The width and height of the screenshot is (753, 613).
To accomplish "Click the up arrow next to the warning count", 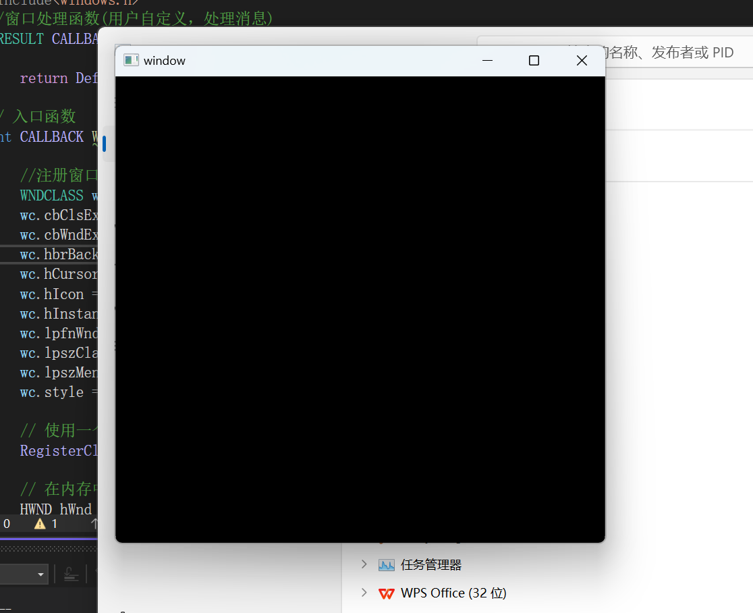I will 94,524.
